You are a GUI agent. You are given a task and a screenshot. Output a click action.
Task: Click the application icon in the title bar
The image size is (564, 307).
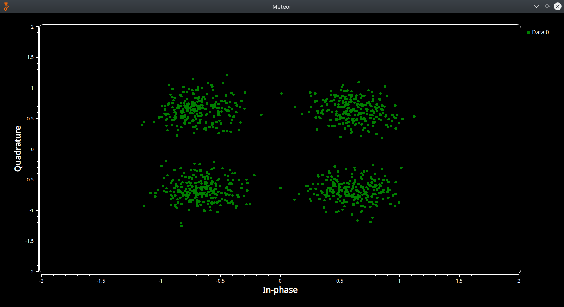click(6, 6)
